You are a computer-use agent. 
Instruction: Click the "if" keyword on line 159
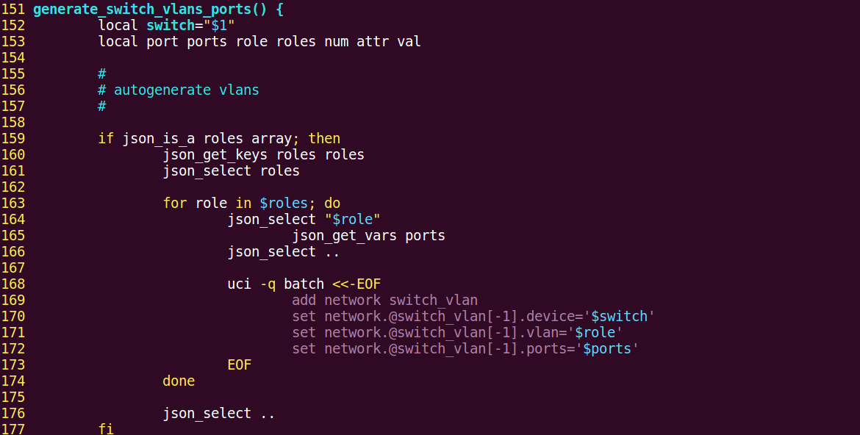coord(106,139)
